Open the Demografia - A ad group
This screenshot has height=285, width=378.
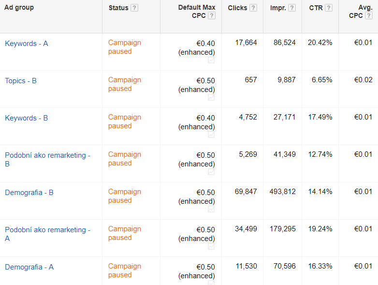click(x=29, y=267)
